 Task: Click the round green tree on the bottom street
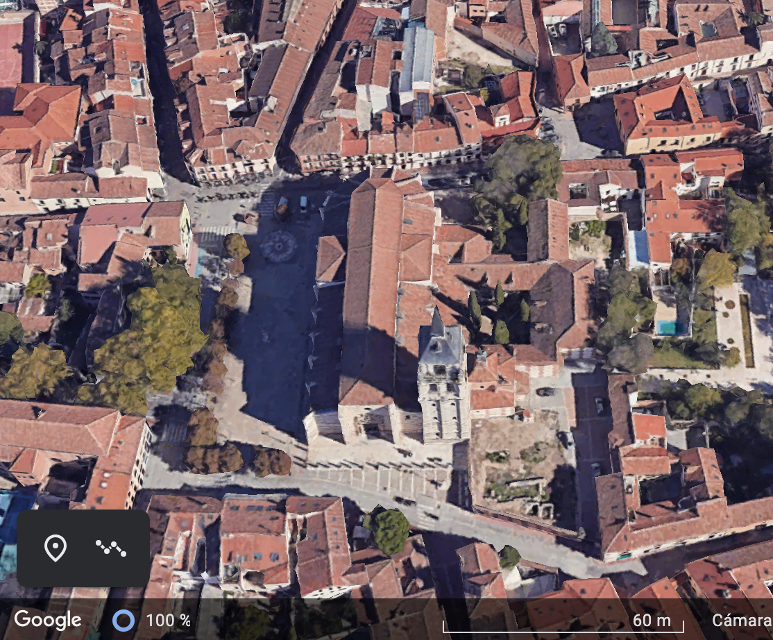click(389, 530)
